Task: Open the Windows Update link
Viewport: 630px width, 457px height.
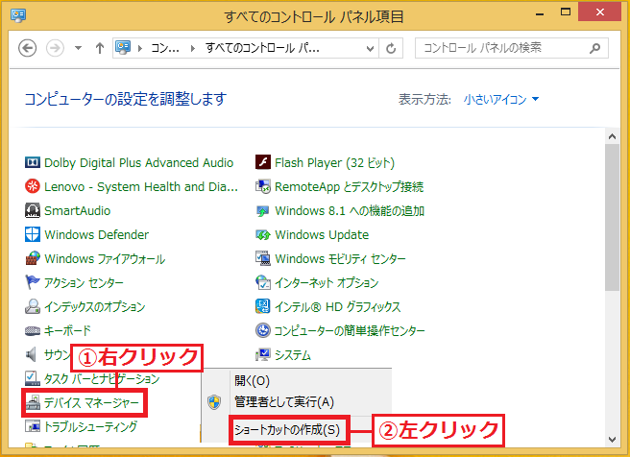Action: coord(322,234)
